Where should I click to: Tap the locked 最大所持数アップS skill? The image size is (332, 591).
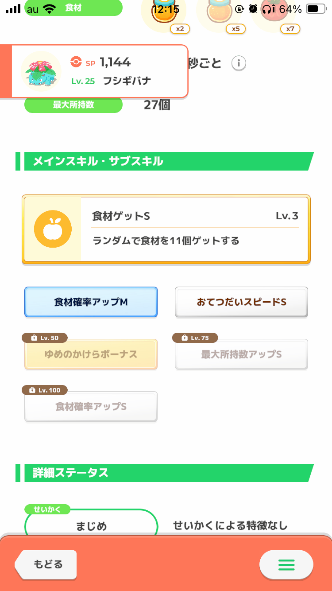click(x=241, y=354)
